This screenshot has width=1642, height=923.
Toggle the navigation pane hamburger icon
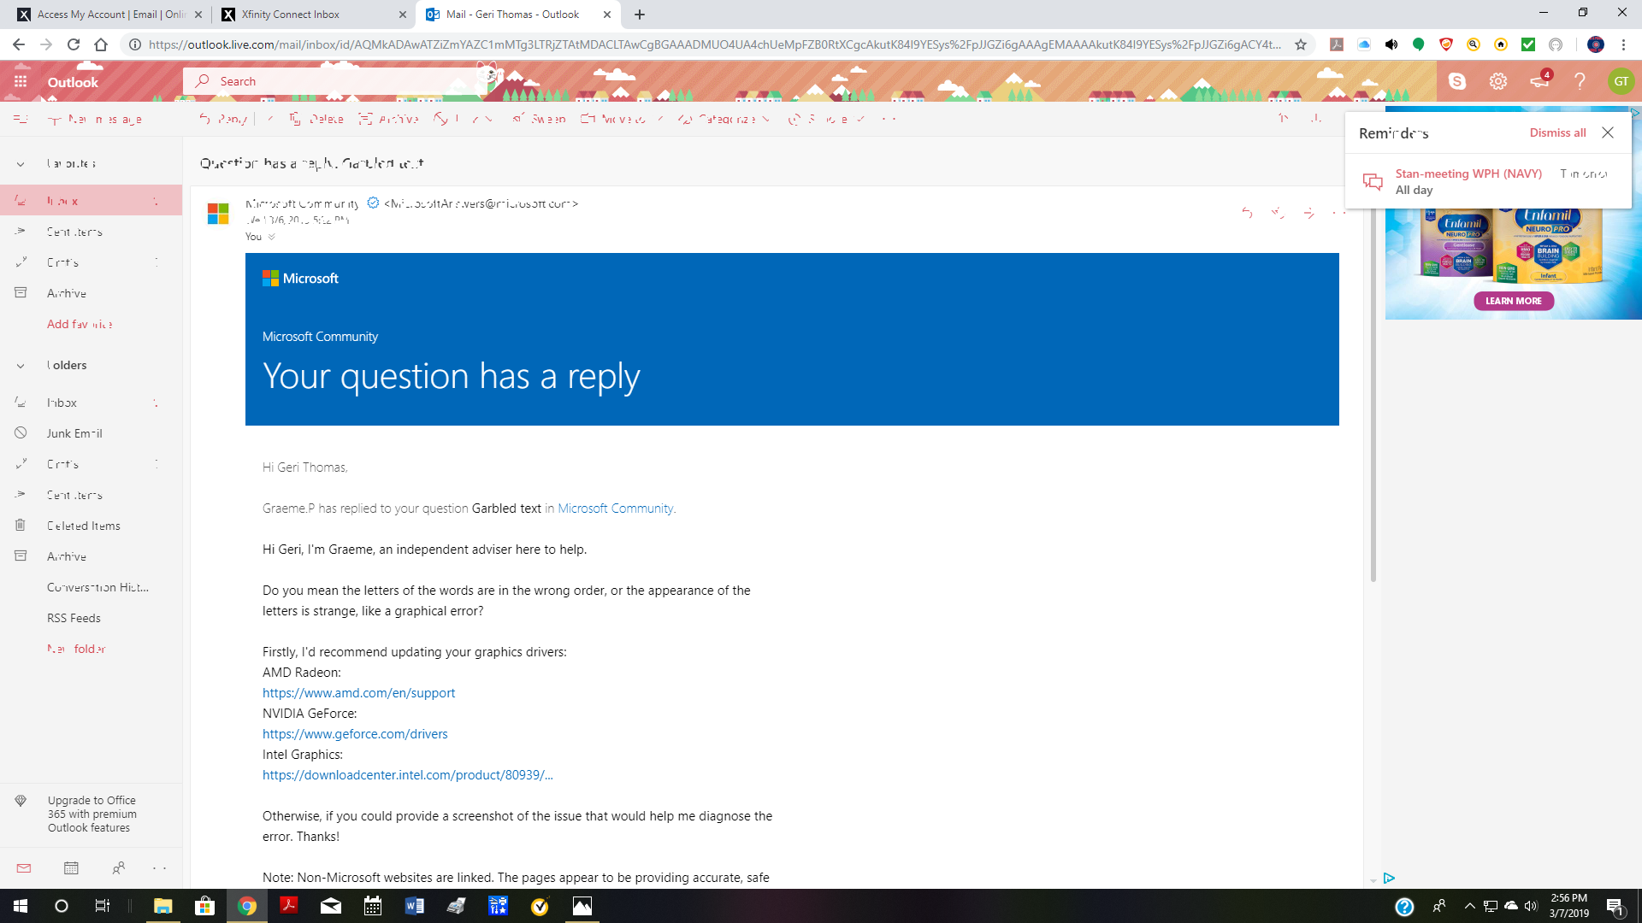point(21,119)
